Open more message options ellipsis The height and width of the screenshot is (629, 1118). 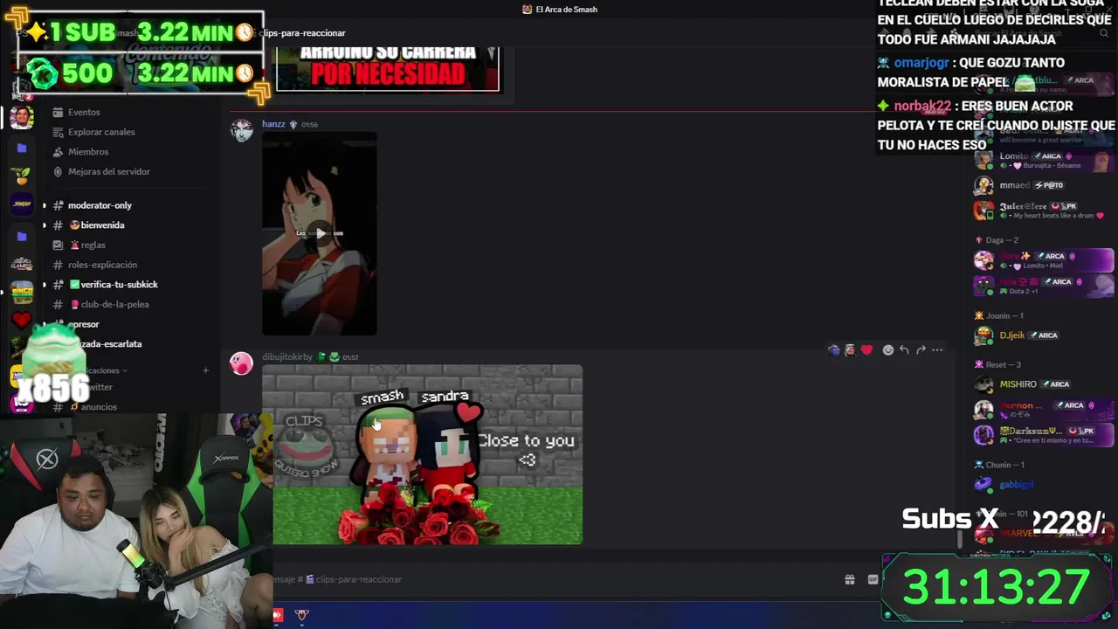[x=937, y=350]
